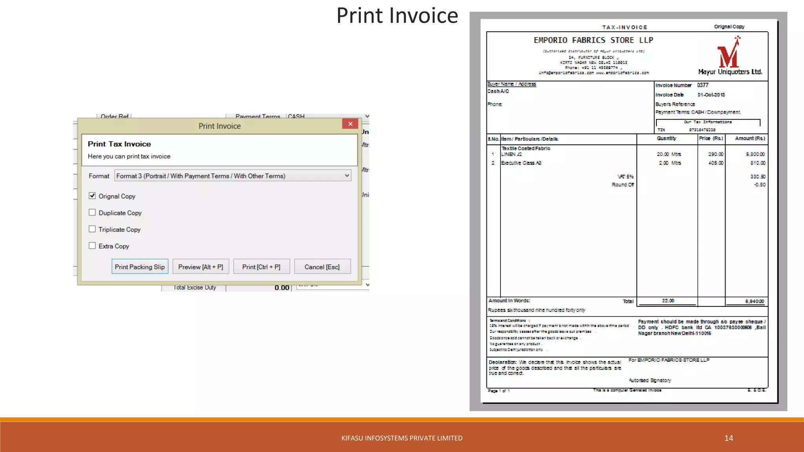This screenshot has height=452, width=804.
Task: Click the Orignal Copy label on invoice
Action: 729,27
